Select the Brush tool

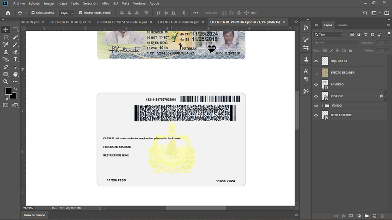[x=15, y=44]
